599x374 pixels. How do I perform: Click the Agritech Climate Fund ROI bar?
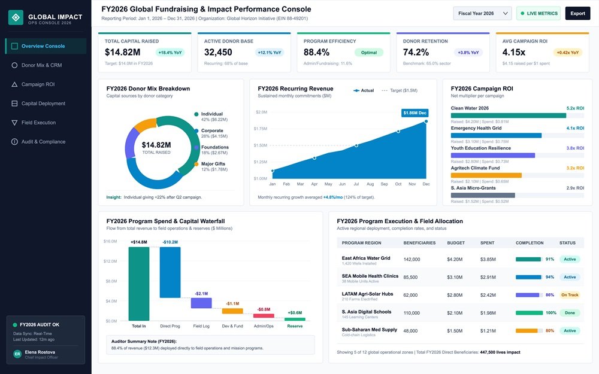(x=486, y=175)
